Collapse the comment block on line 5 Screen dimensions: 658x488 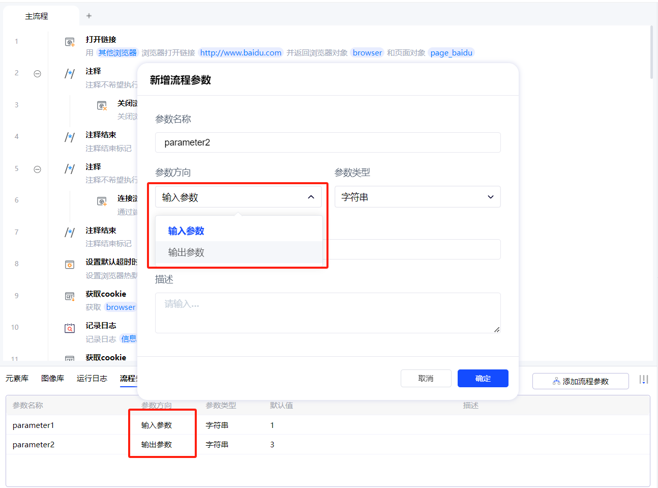(x=37, y=169)
